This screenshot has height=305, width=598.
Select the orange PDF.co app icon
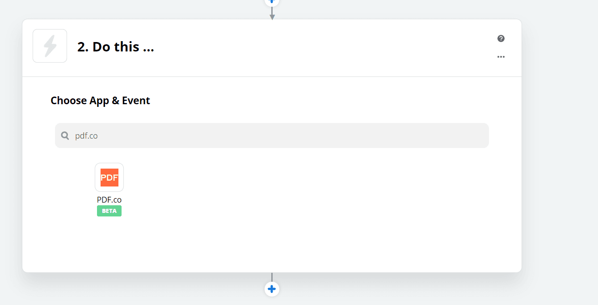click(x=109, y=177)
